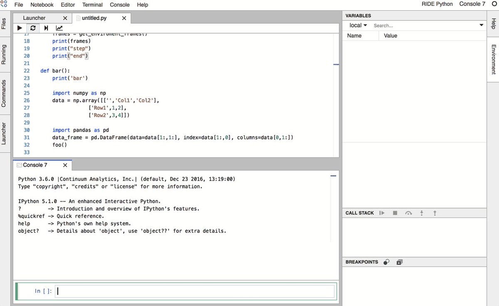Click the Step Out up-arrow icon
499x306 pixels.
[435, 213]
